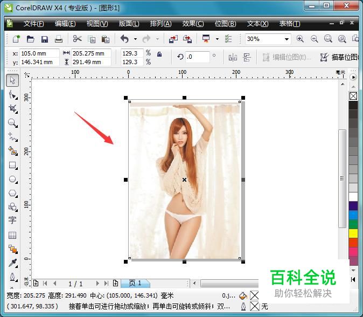Viewport: 363px width, 317px height.
Task: Click the Export icon
Action: click(187, 39)
